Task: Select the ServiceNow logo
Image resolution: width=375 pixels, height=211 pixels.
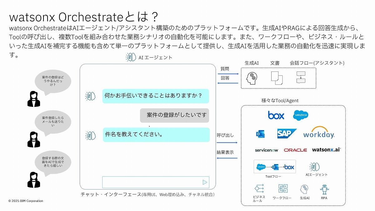Action: tap(266, 150)
